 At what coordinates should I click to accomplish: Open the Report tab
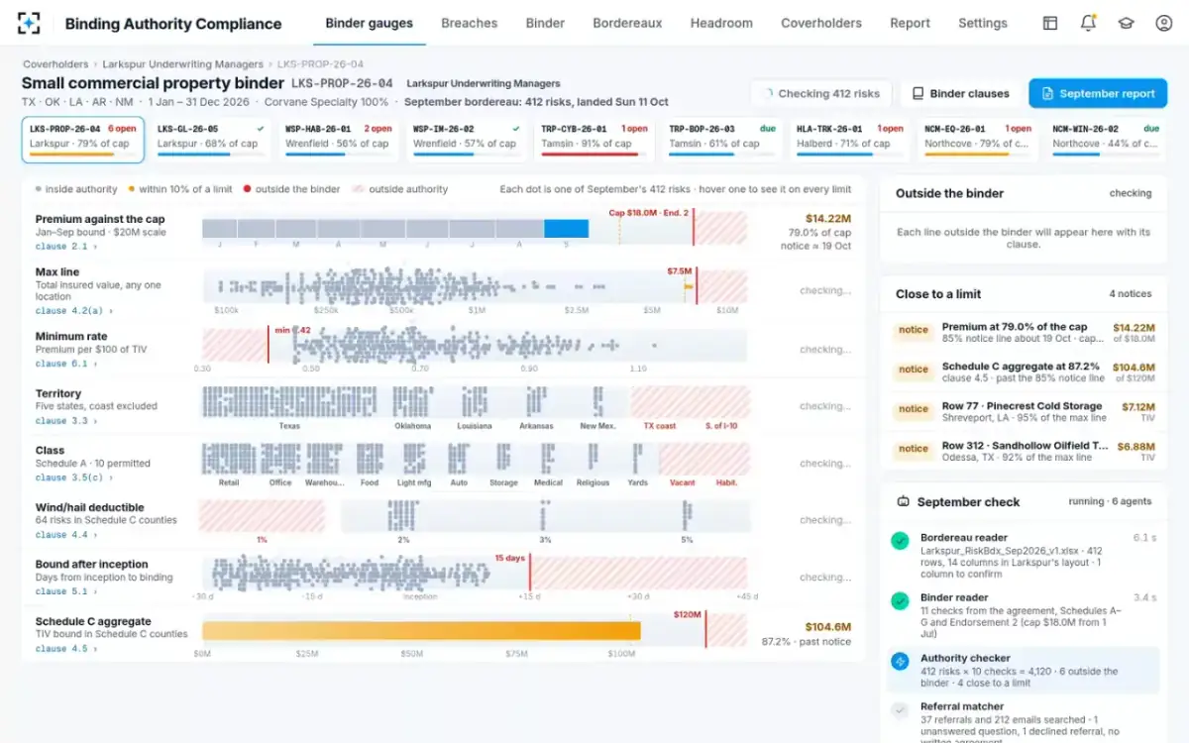(x=910, y=23)
